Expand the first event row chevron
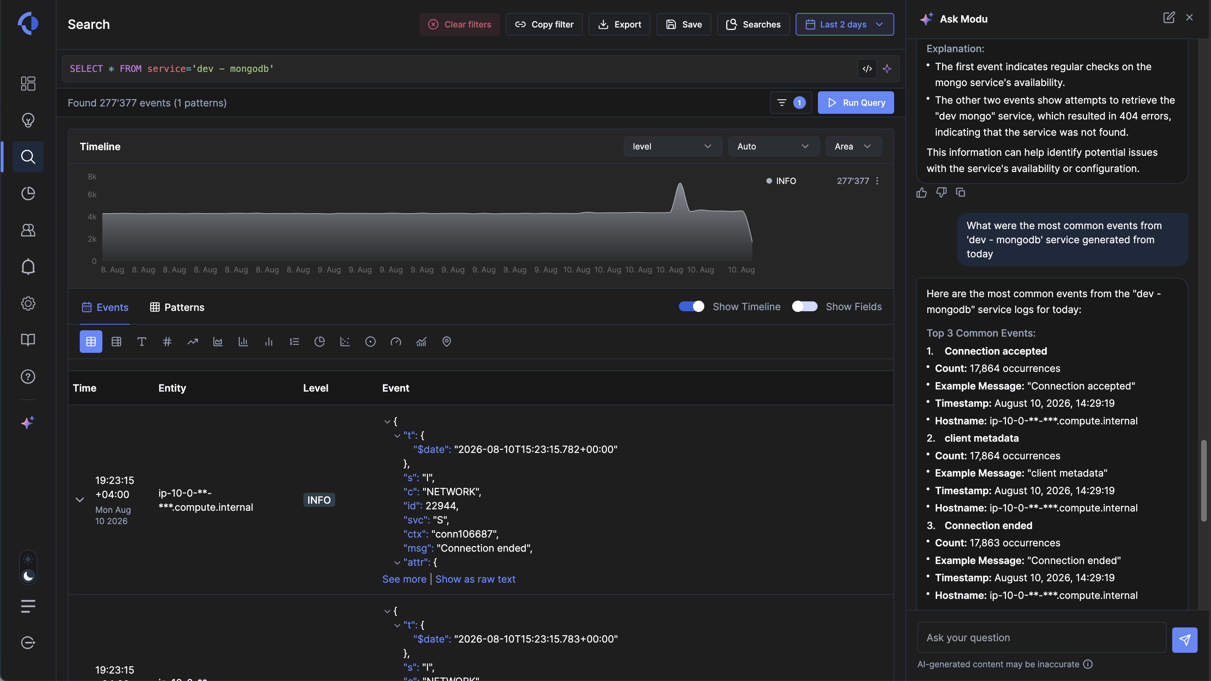The height and width of the screenshot is (681, 1211). (80, 500)
